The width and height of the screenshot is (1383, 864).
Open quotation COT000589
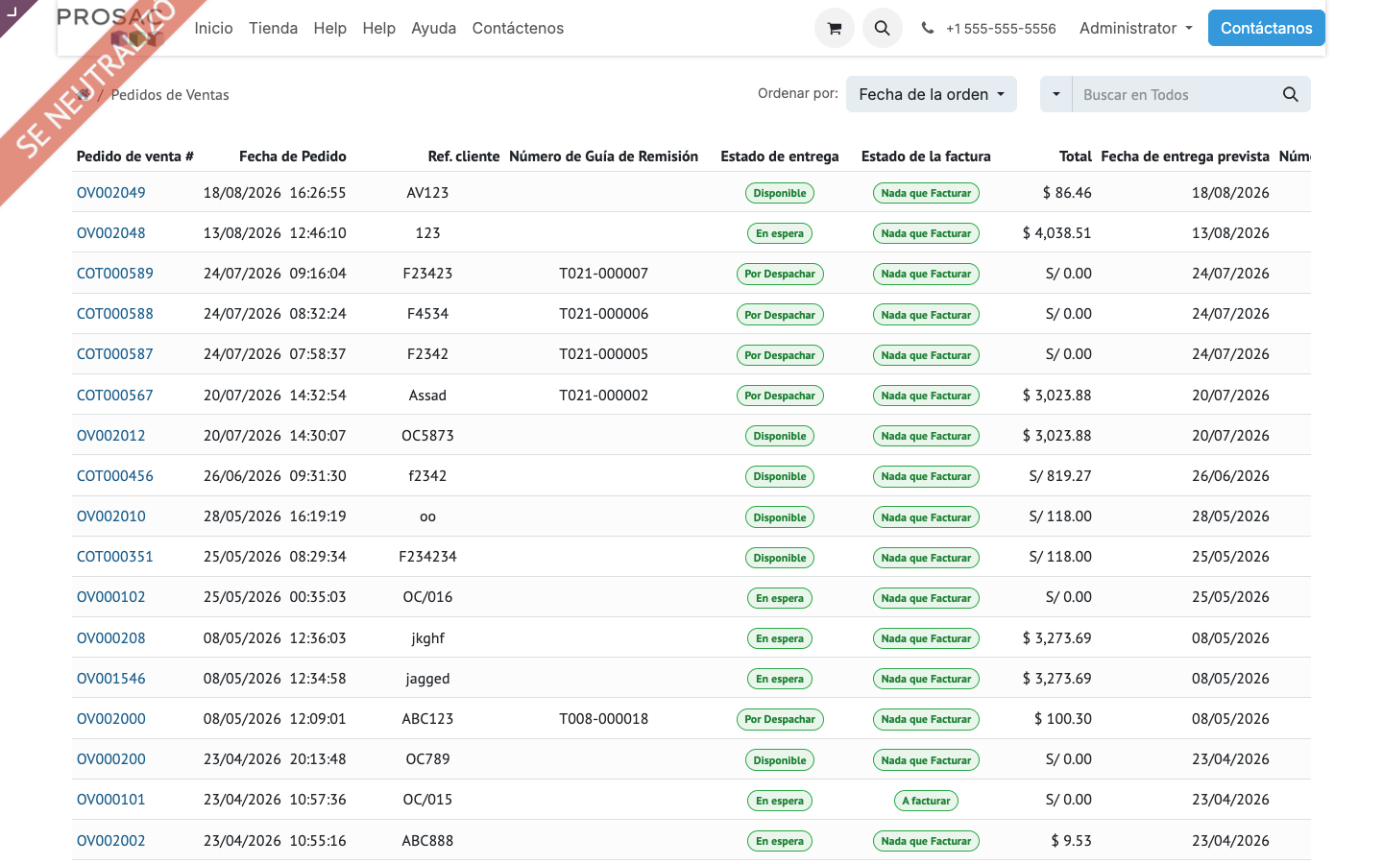115,273
